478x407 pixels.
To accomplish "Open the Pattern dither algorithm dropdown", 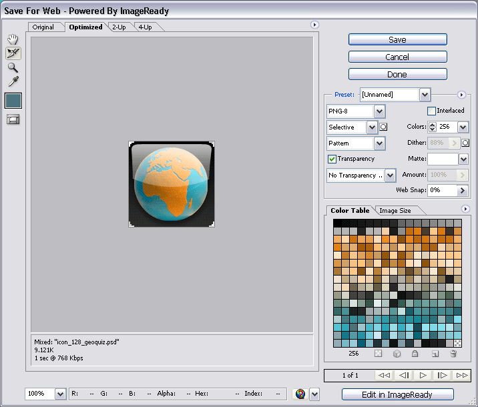I will (x=380, y=143).
